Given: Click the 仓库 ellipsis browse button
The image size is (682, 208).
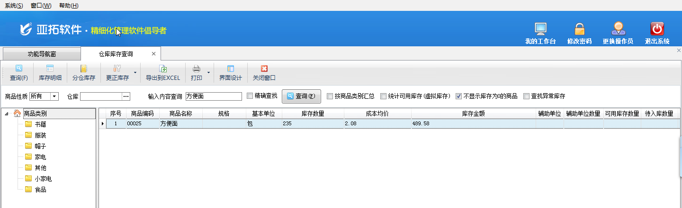Looking at the screenshot, I should 126,96.
